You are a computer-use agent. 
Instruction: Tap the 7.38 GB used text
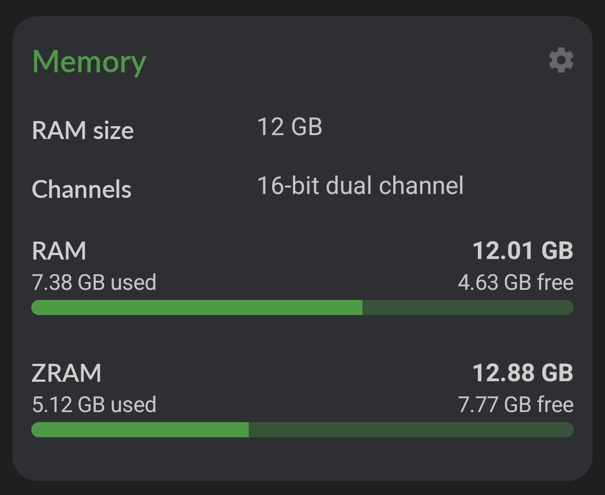pyautogui.click(x=94, y=282)
